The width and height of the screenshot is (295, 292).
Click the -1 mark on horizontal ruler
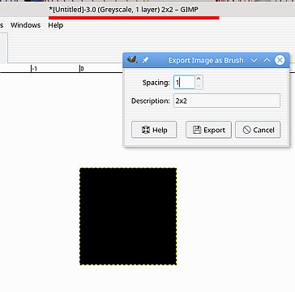coord(34,69)
